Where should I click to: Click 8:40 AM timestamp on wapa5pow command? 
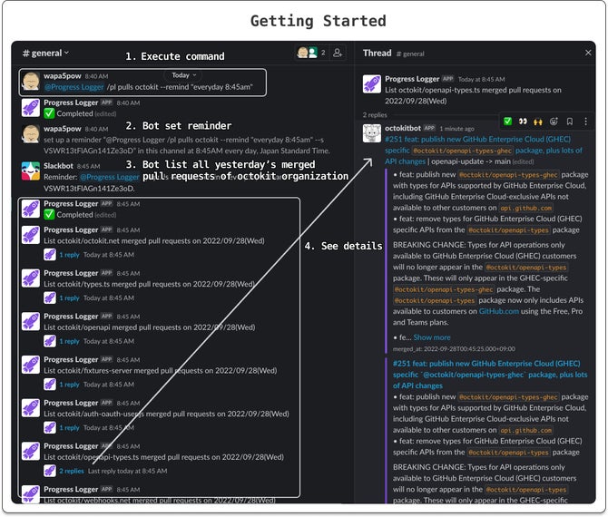point(96,76)
